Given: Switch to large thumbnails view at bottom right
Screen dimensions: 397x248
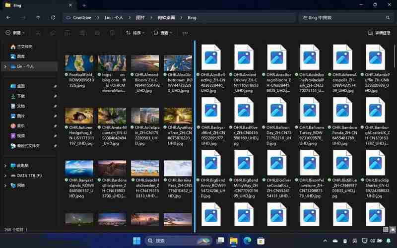Looking at the screenshot, I should click(x=392, y=230).
